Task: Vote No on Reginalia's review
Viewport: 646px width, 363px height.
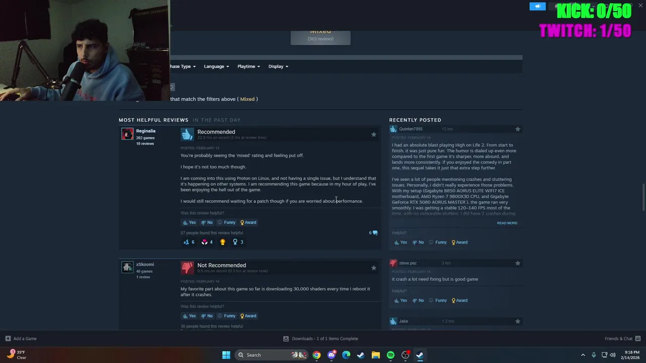Action: point(207,222)
